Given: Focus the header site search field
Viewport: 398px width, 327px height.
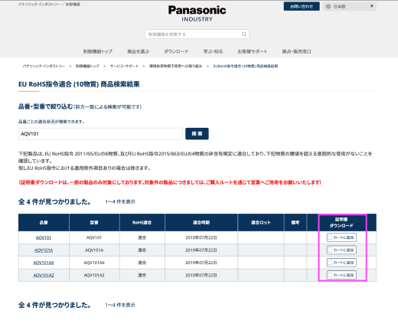Looking at the screenshot, I should coord(197,34).
